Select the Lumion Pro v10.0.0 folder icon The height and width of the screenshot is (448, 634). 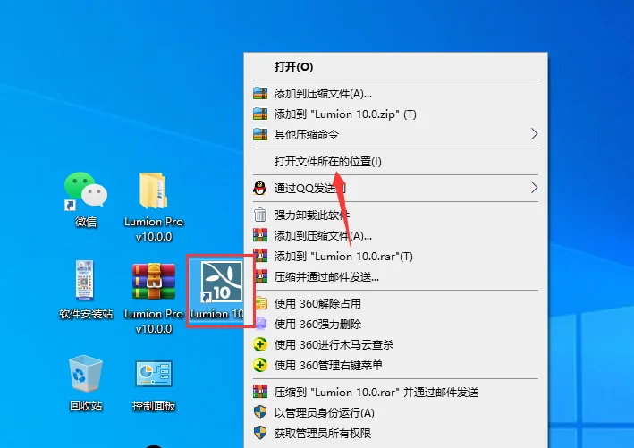[x=154, y=207]
